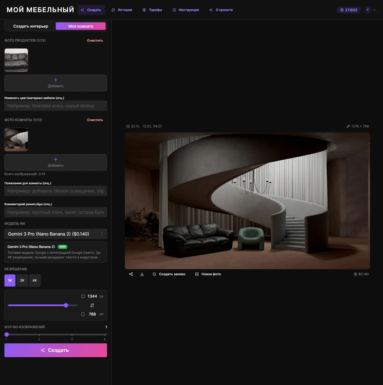Click the furniture color/material input field
The height and width of the screenshot is (385, 383).
[56, 106]
